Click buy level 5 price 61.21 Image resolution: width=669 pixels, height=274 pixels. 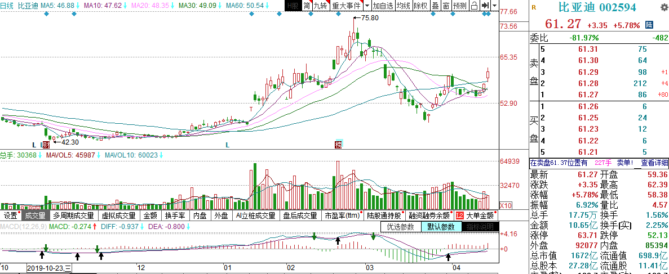[x=587, y=152]
